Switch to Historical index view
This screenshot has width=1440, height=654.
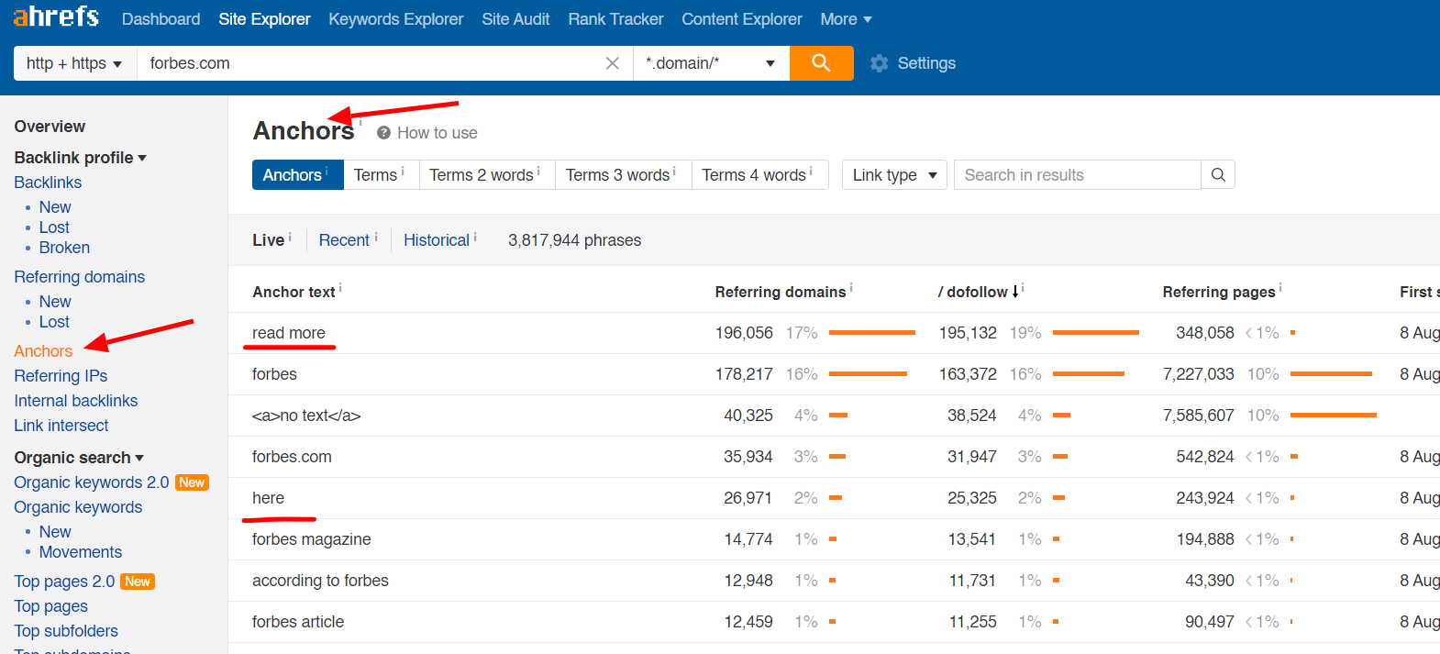pyautogui.click(x=437, y=240)
